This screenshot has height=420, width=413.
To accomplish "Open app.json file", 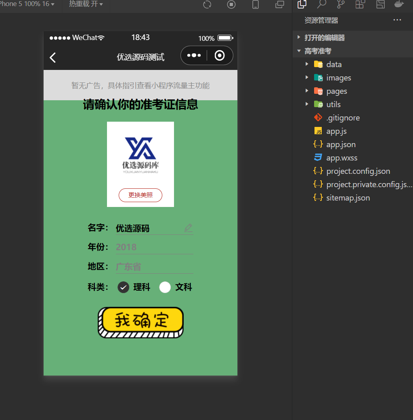I will pos(341,145).
